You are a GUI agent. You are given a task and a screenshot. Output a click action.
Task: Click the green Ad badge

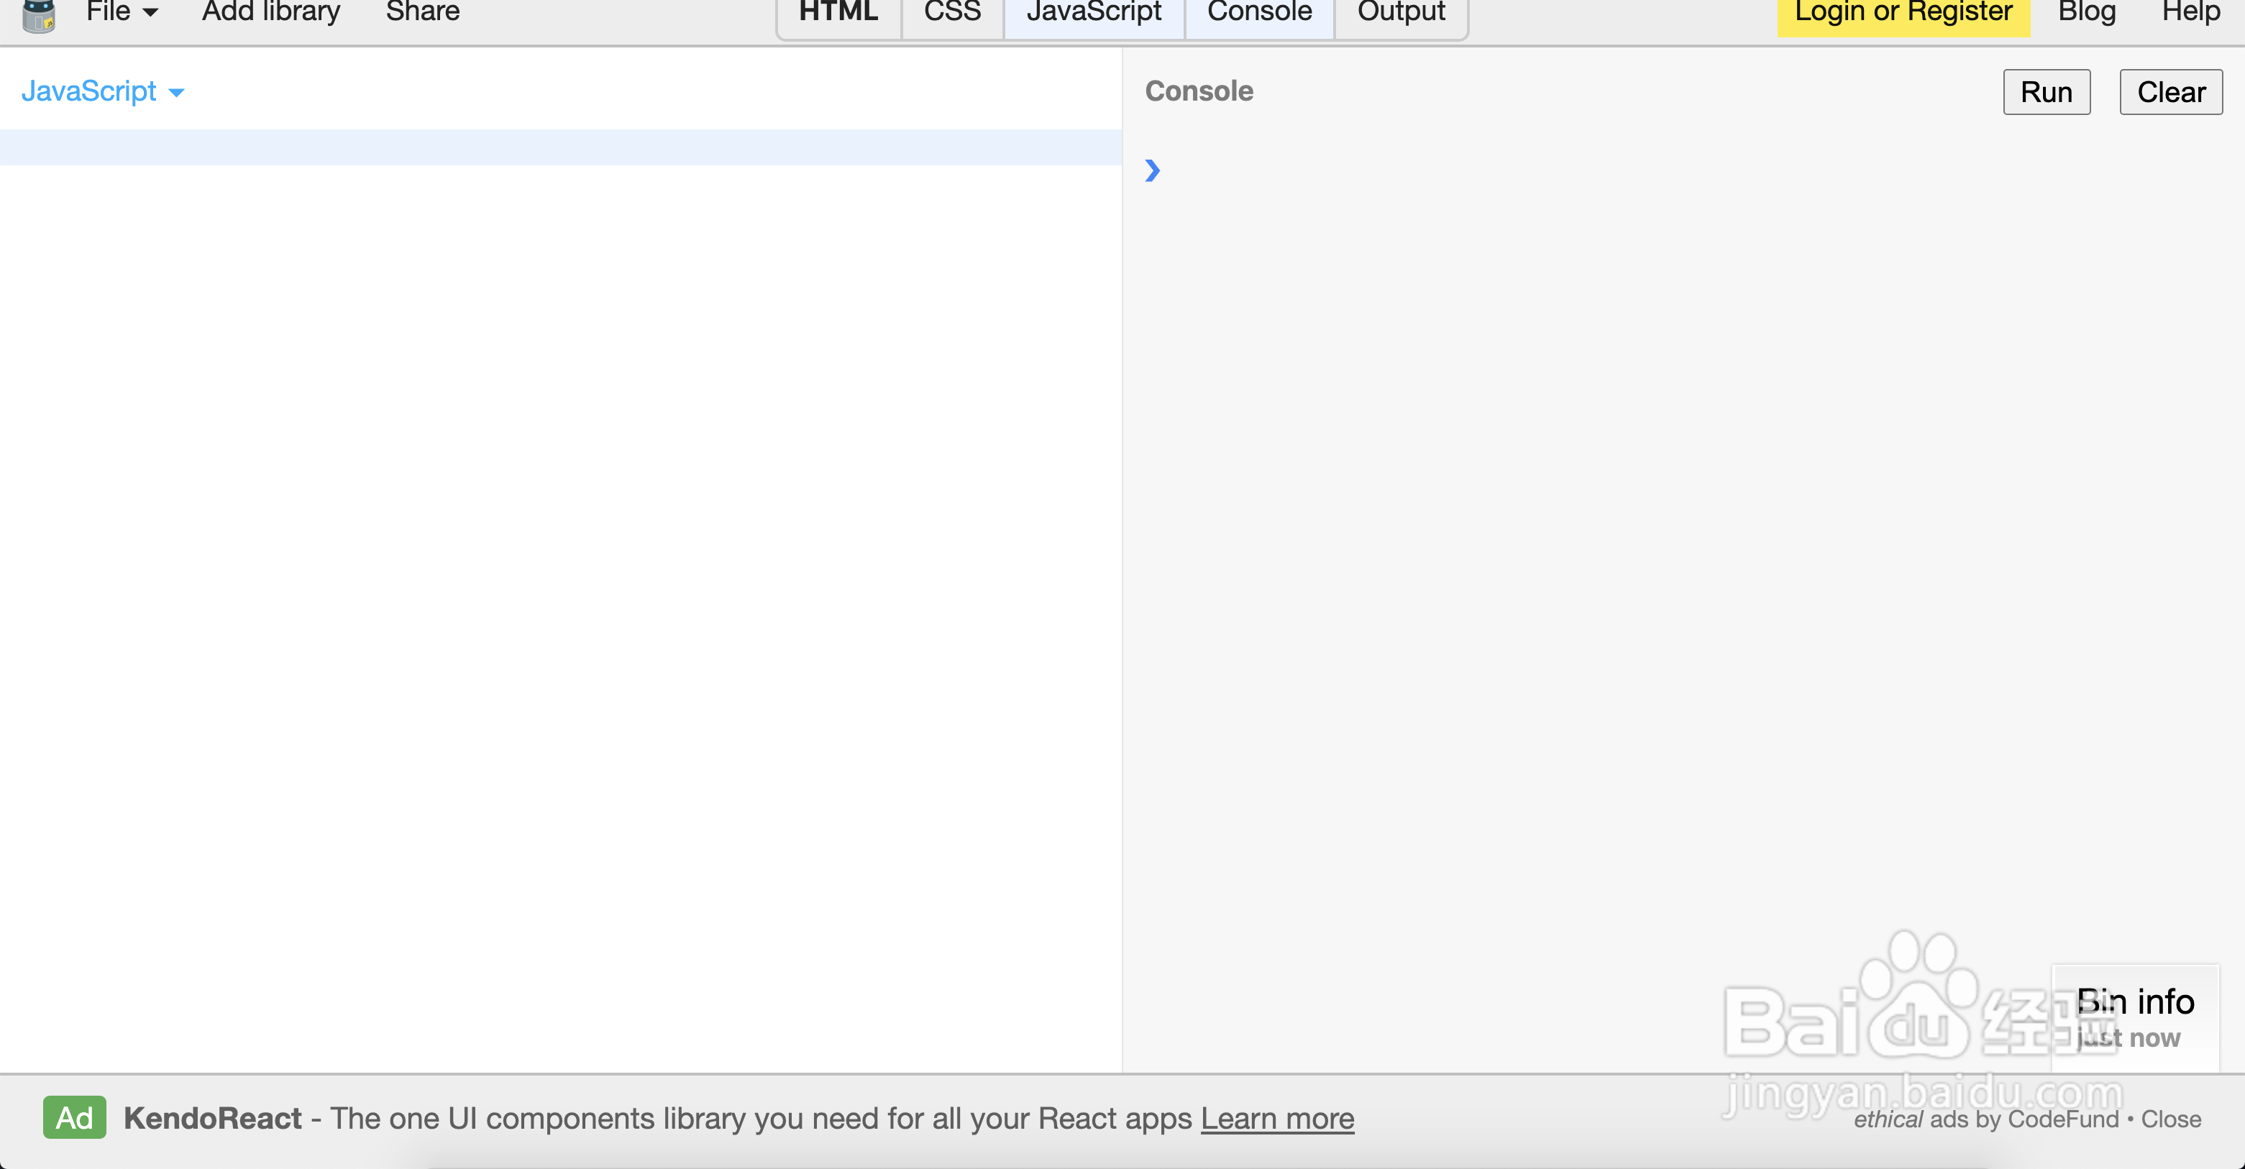click(x=74, y=1118)
